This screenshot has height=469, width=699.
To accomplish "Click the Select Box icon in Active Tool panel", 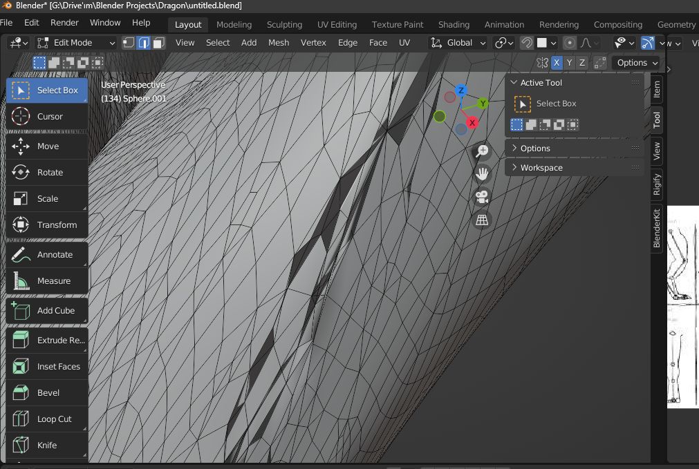I will (523, 104).
